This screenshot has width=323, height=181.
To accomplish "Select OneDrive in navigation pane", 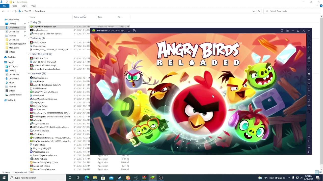I will (12, 57).
